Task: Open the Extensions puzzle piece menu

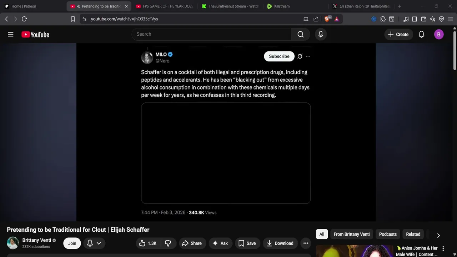Action: 383,19
